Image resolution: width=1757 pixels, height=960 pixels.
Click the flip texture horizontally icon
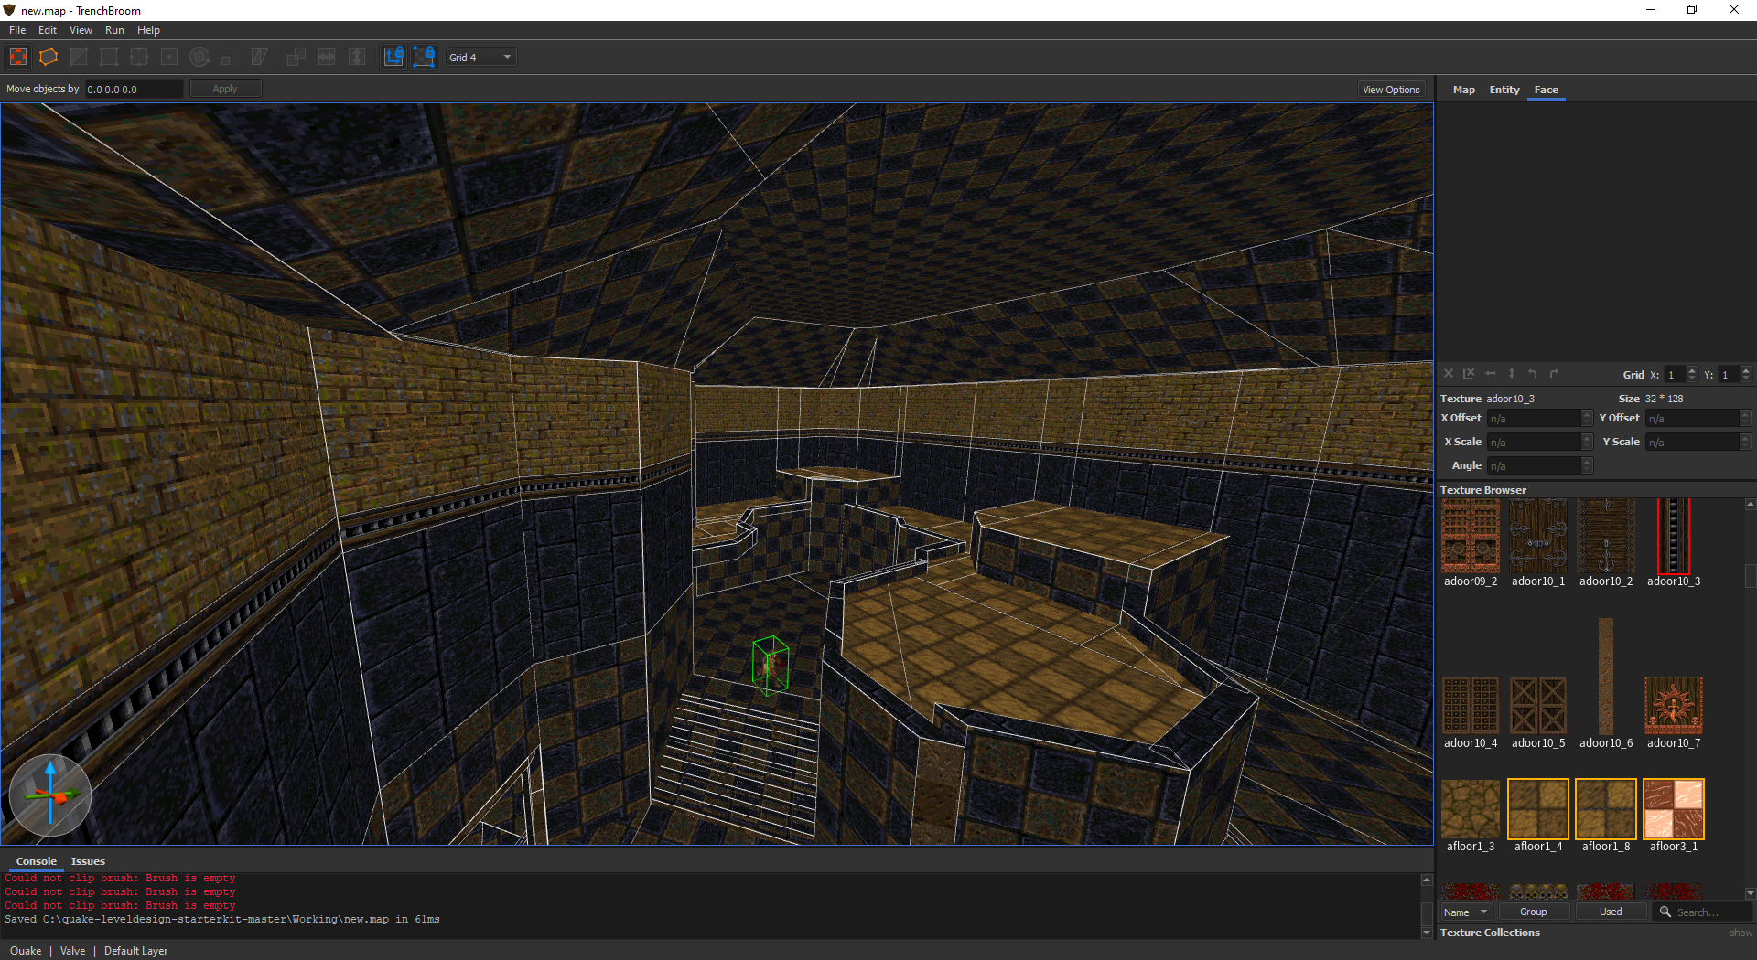[1491, 374]
